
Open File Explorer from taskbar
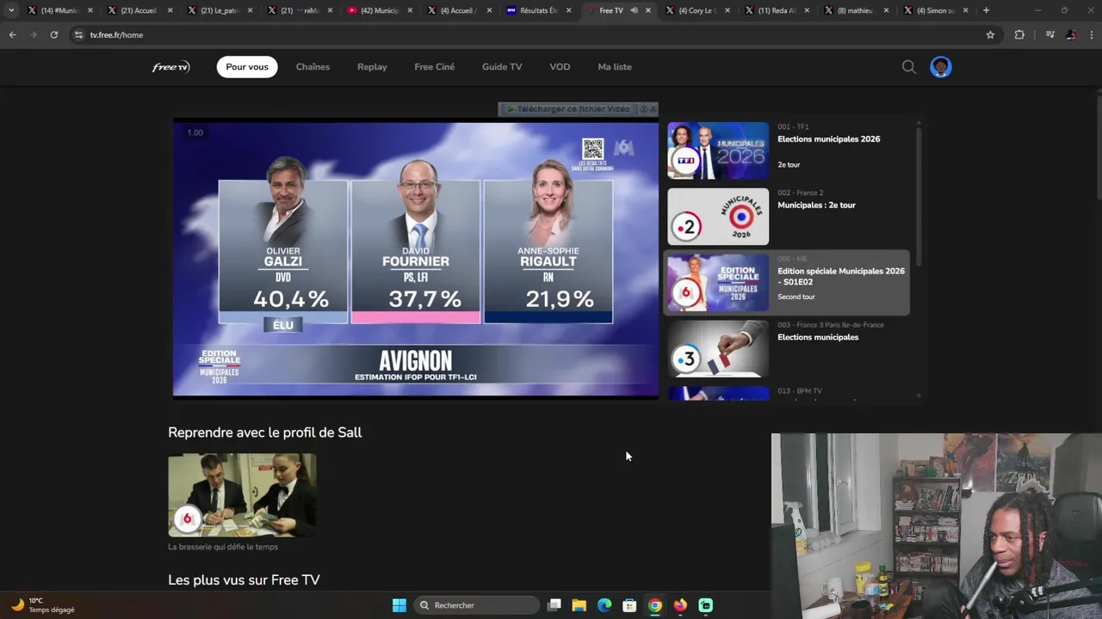pyautogui.click(x=579, y=605)
